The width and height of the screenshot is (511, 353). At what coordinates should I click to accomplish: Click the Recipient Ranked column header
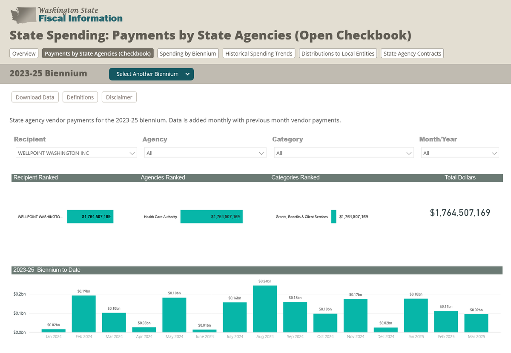coord(36,177)
